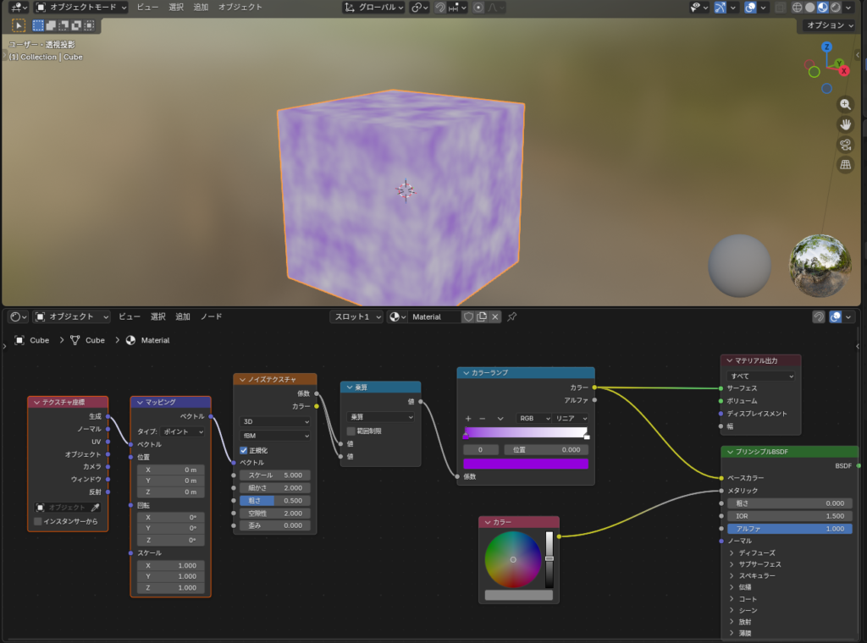The height and width of the screenshot is (643, 867).
Task: Enable the インスタンサーから checkbox
Action: tap(38, 521)
